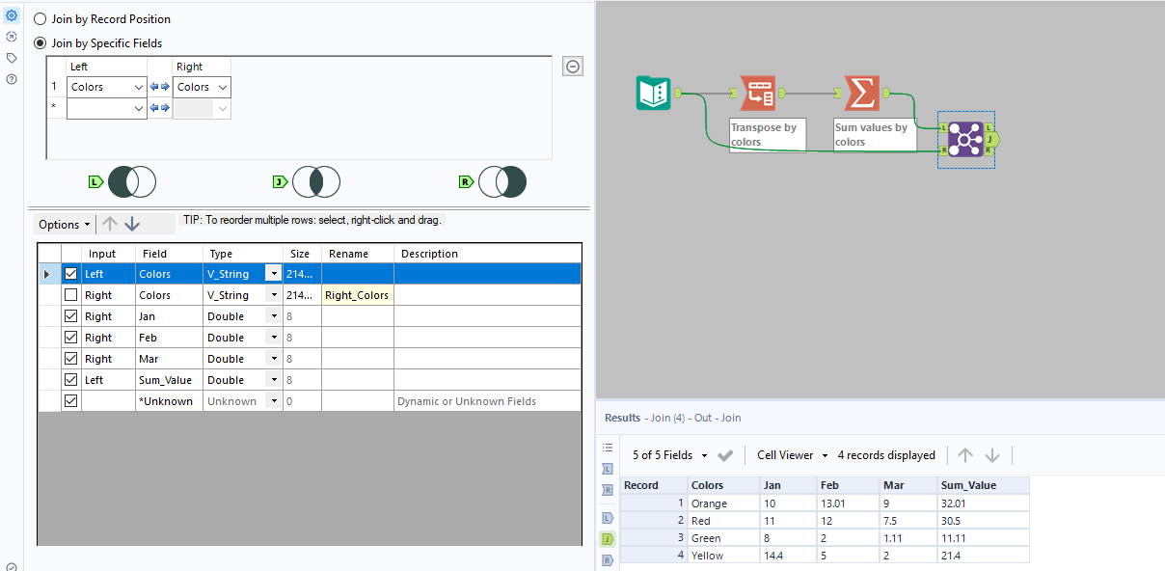Open the metadata list view icon in Results
Viewport: 1165px width, 571px height.
[x=606, y=448]
